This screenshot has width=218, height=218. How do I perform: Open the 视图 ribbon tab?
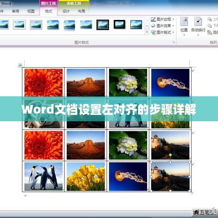[x=31, y=11]
